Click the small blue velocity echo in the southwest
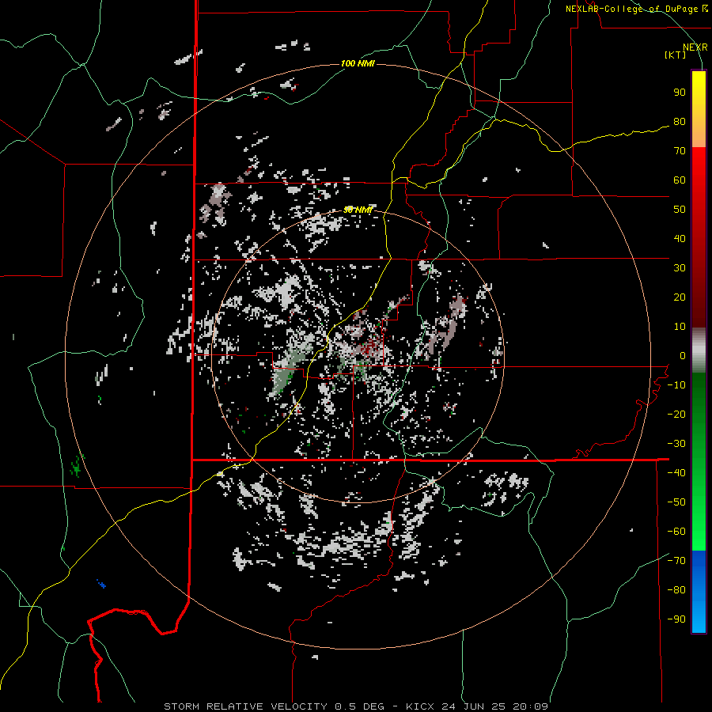 click(101, 584)
